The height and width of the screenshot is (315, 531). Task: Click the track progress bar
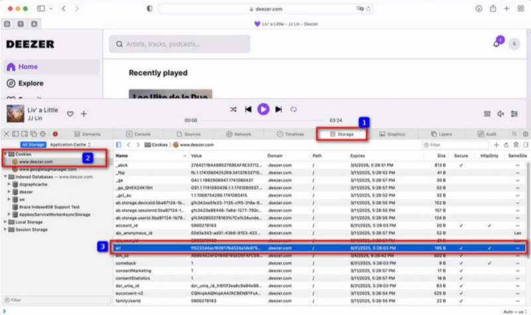tap(263, 121)
